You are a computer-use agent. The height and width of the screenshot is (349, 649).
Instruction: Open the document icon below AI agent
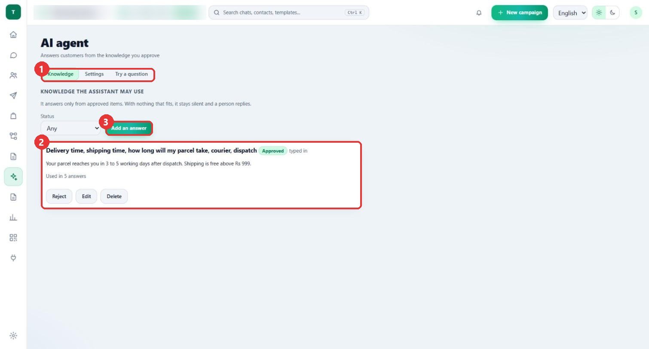click(x=13, y=197)
